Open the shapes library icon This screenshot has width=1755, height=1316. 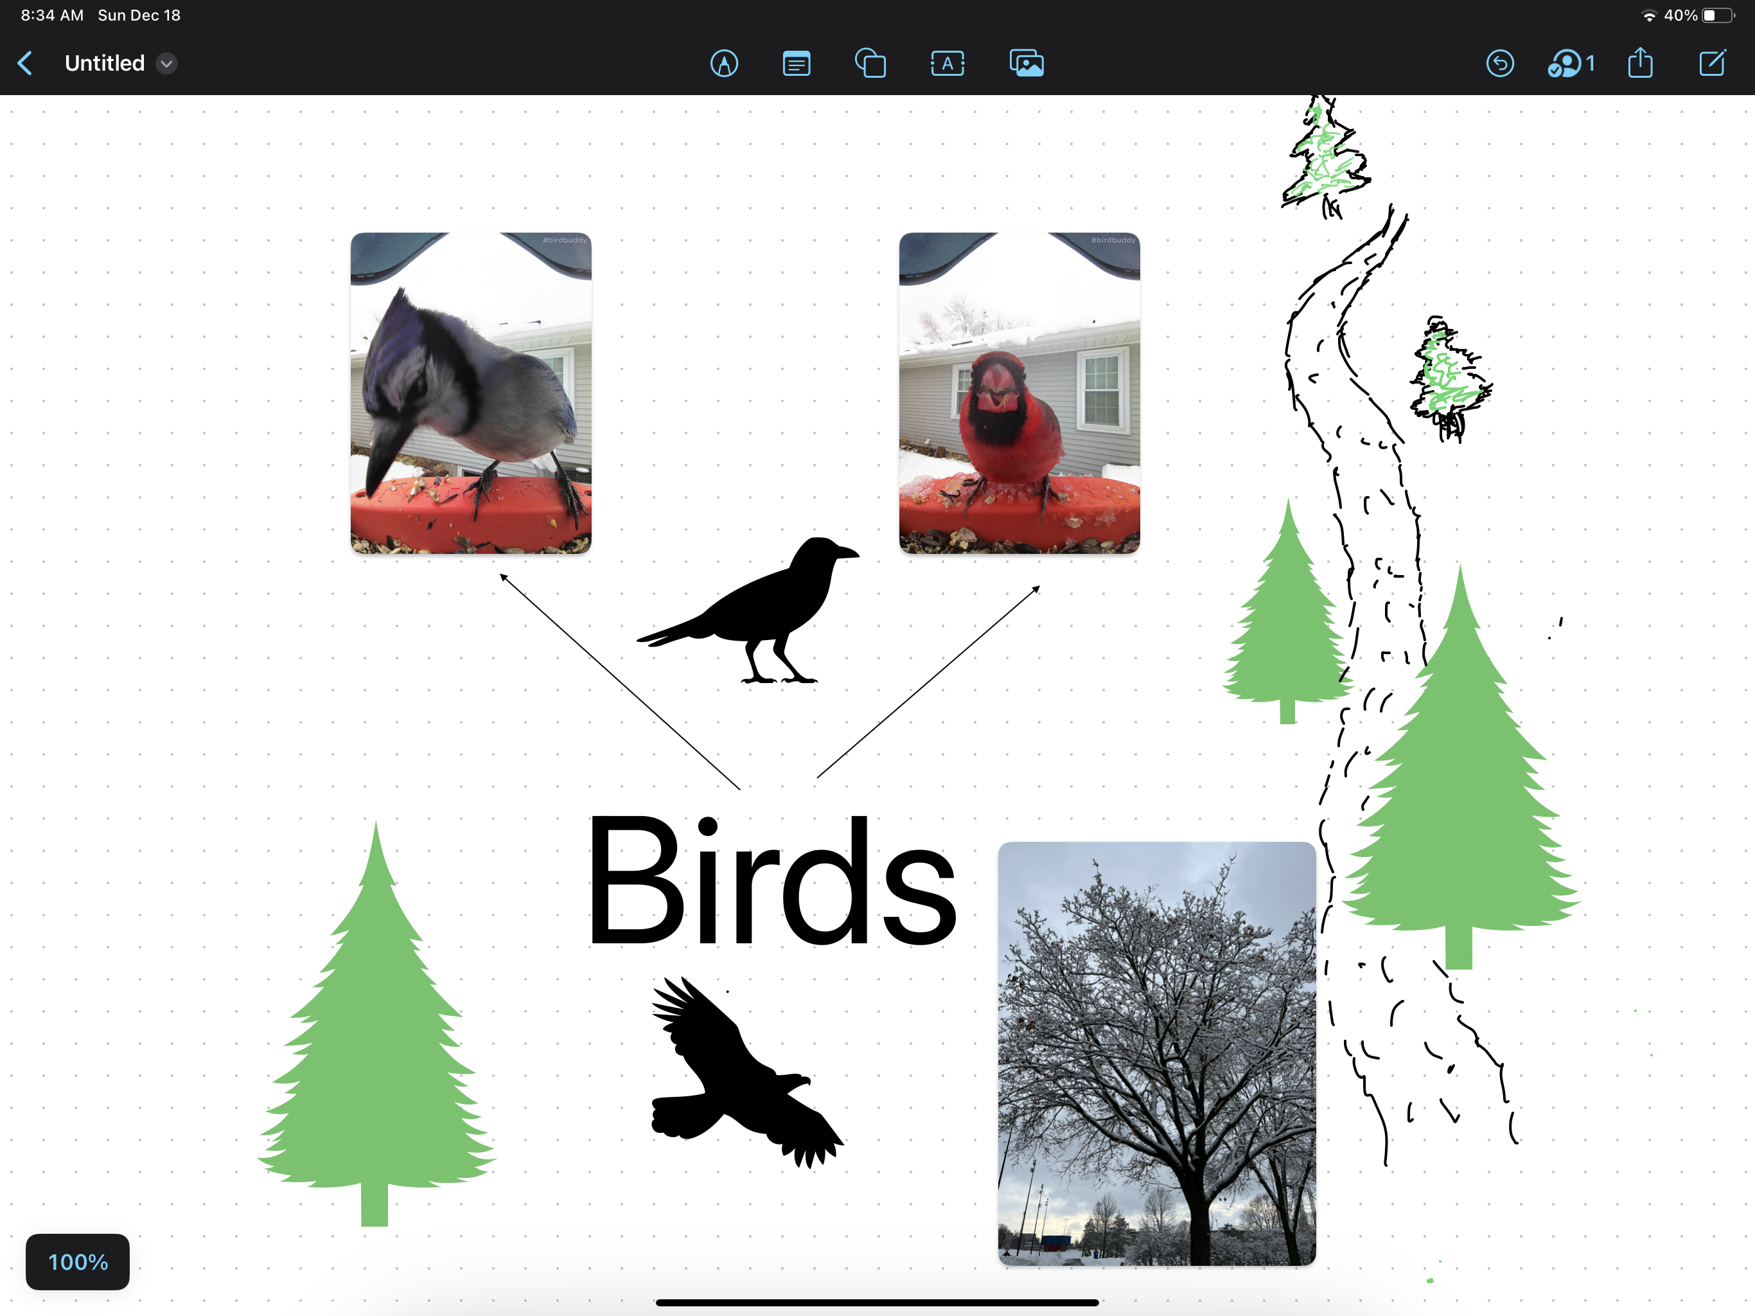tap(870, 64)
